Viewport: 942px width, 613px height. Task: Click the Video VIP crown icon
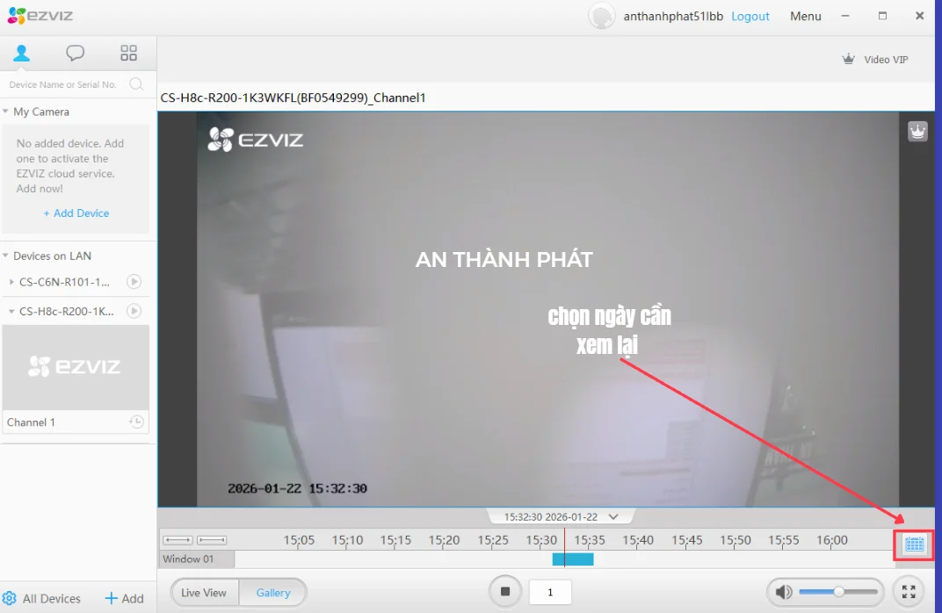pos(848,59)
